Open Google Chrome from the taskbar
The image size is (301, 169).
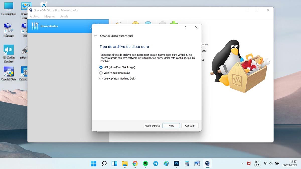[135, 163]
